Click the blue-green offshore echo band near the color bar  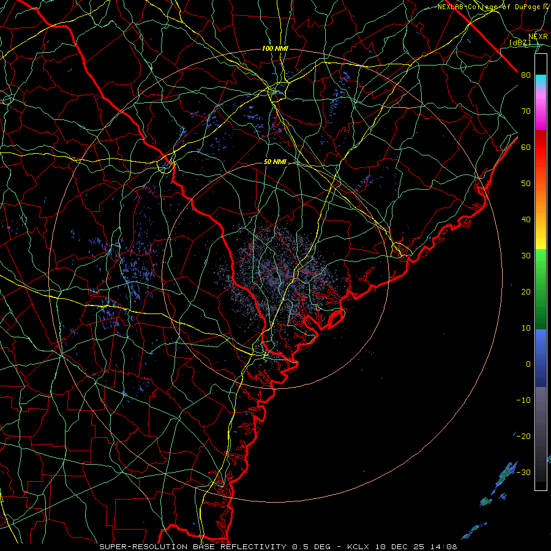pyautogui.click(x=506, y=474)
